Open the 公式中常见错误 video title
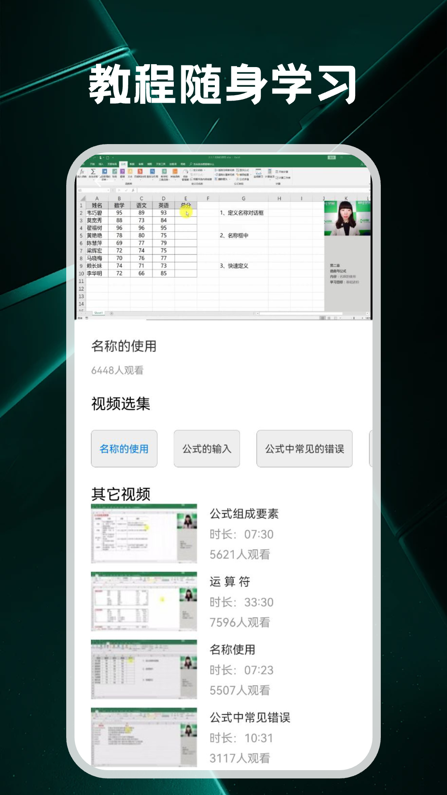447x795 pixels. click(250, 718)
